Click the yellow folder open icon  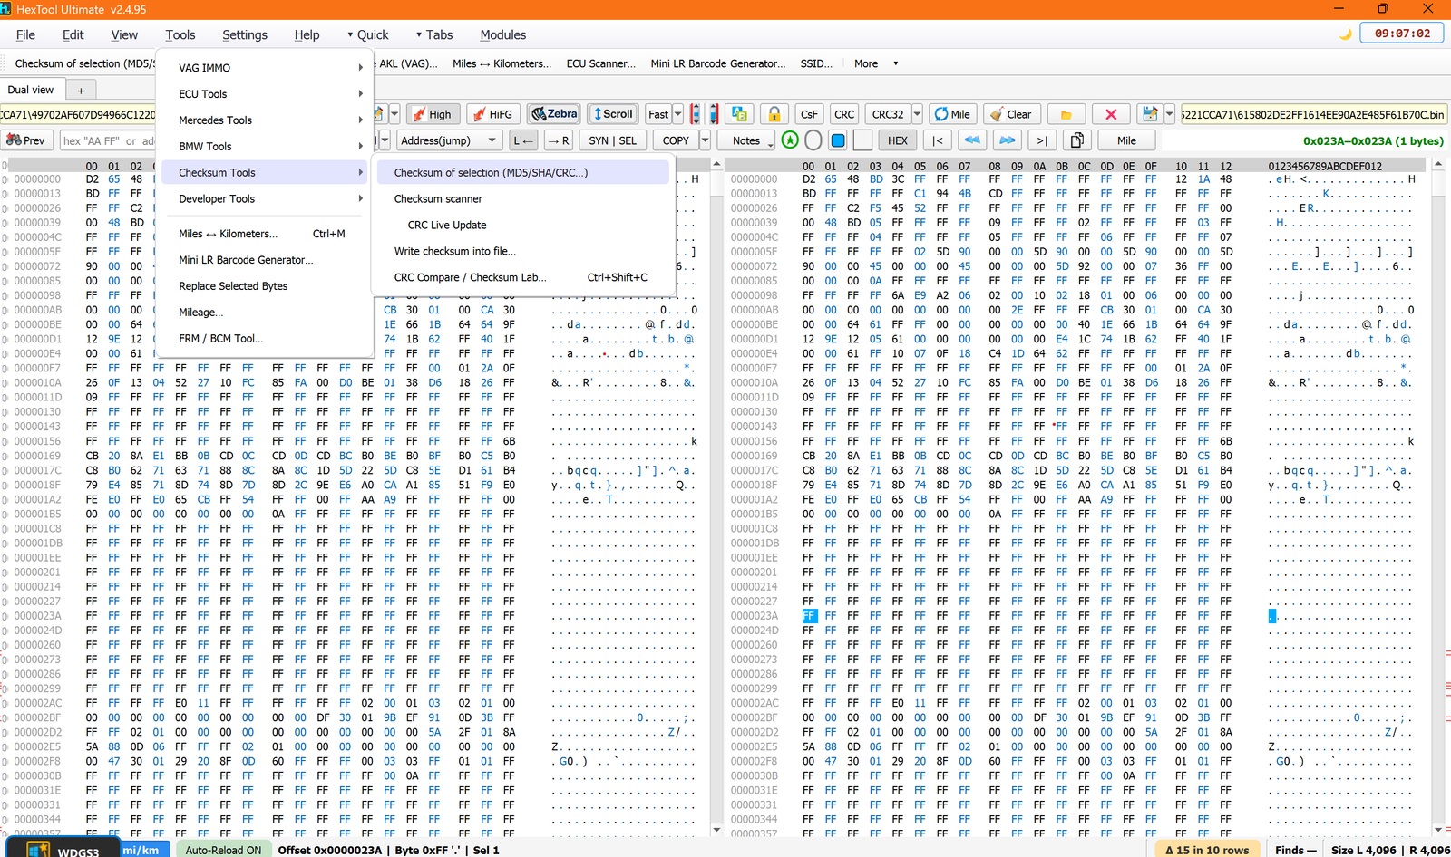point(1066,114)
